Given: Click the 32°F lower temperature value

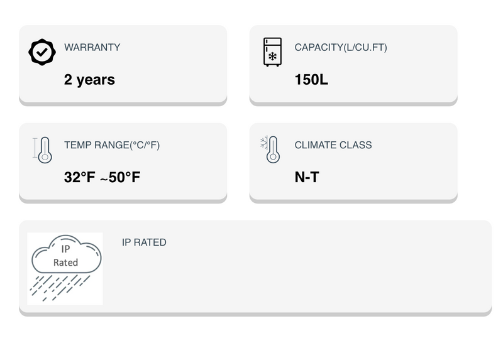Looking at the screenshot, I should [x=79, y=178].
